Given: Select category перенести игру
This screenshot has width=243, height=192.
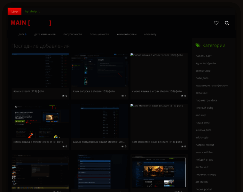Looking at the screenshot, I should [x=206, y=174].
